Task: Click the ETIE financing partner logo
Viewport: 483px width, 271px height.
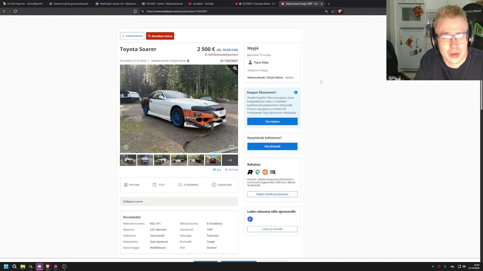Action: pyautogui.click(x=272, y=172)
